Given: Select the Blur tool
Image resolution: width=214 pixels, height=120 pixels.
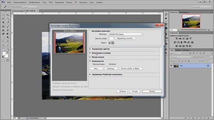Looking at the screenshot, I should pyautogui.click(x=3, y=37).
